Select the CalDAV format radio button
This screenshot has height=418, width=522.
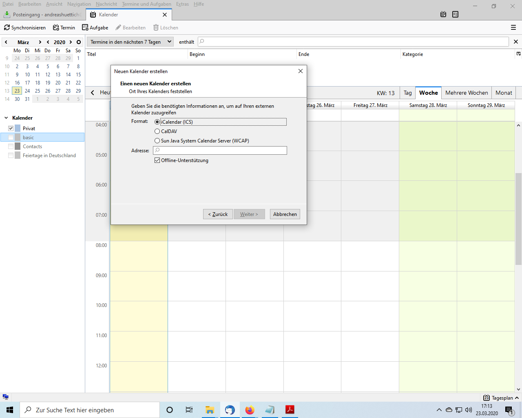point(157,131)
